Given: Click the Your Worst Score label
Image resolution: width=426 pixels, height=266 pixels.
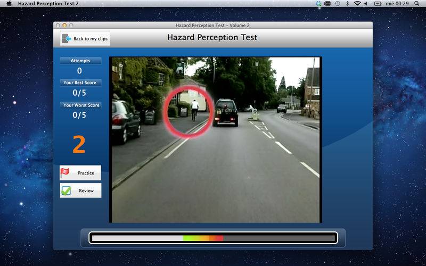Looking at the screenshot, I should point(80,105).
